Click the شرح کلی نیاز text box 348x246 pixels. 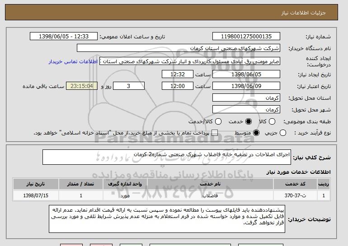[x=167, y=157]
